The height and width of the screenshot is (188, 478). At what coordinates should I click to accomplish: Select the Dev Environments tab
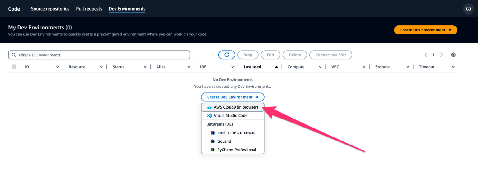tap(127, 9)
